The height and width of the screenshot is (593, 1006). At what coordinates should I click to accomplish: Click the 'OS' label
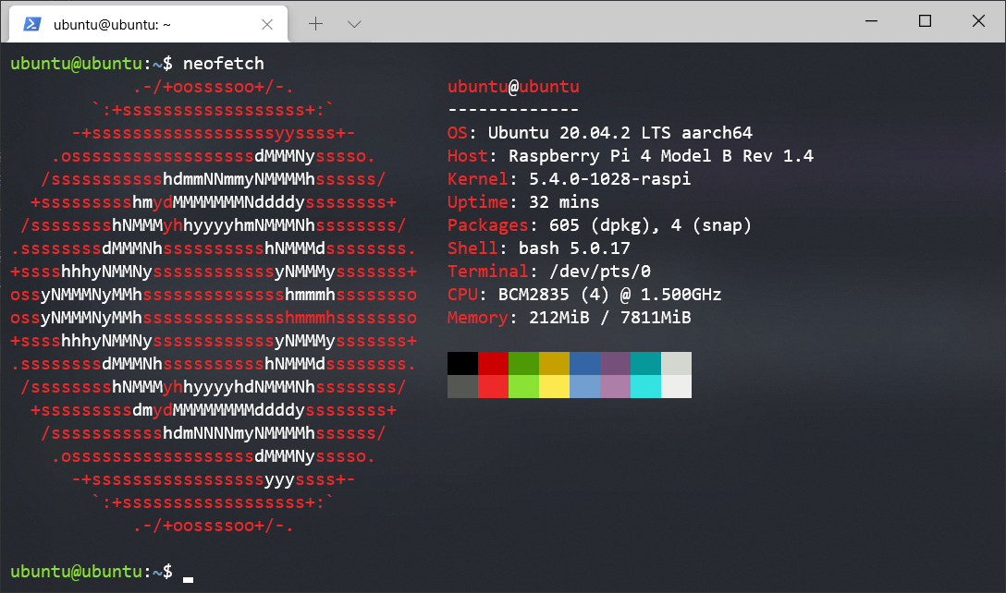[458, 133]
